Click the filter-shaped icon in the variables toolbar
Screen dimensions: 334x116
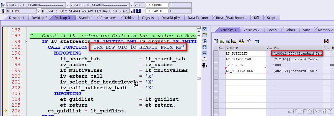257,41
